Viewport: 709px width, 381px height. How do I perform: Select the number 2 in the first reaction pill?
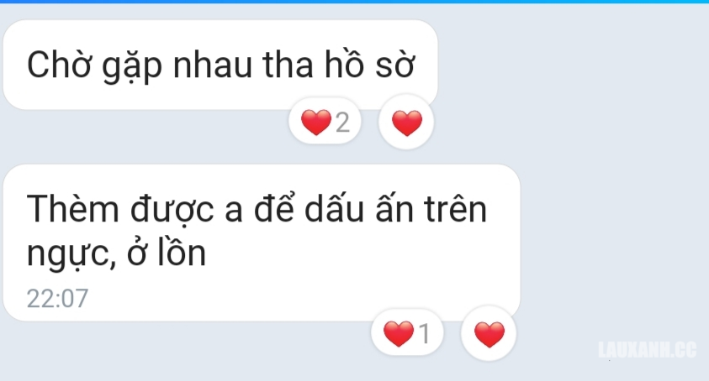point(342,123)
